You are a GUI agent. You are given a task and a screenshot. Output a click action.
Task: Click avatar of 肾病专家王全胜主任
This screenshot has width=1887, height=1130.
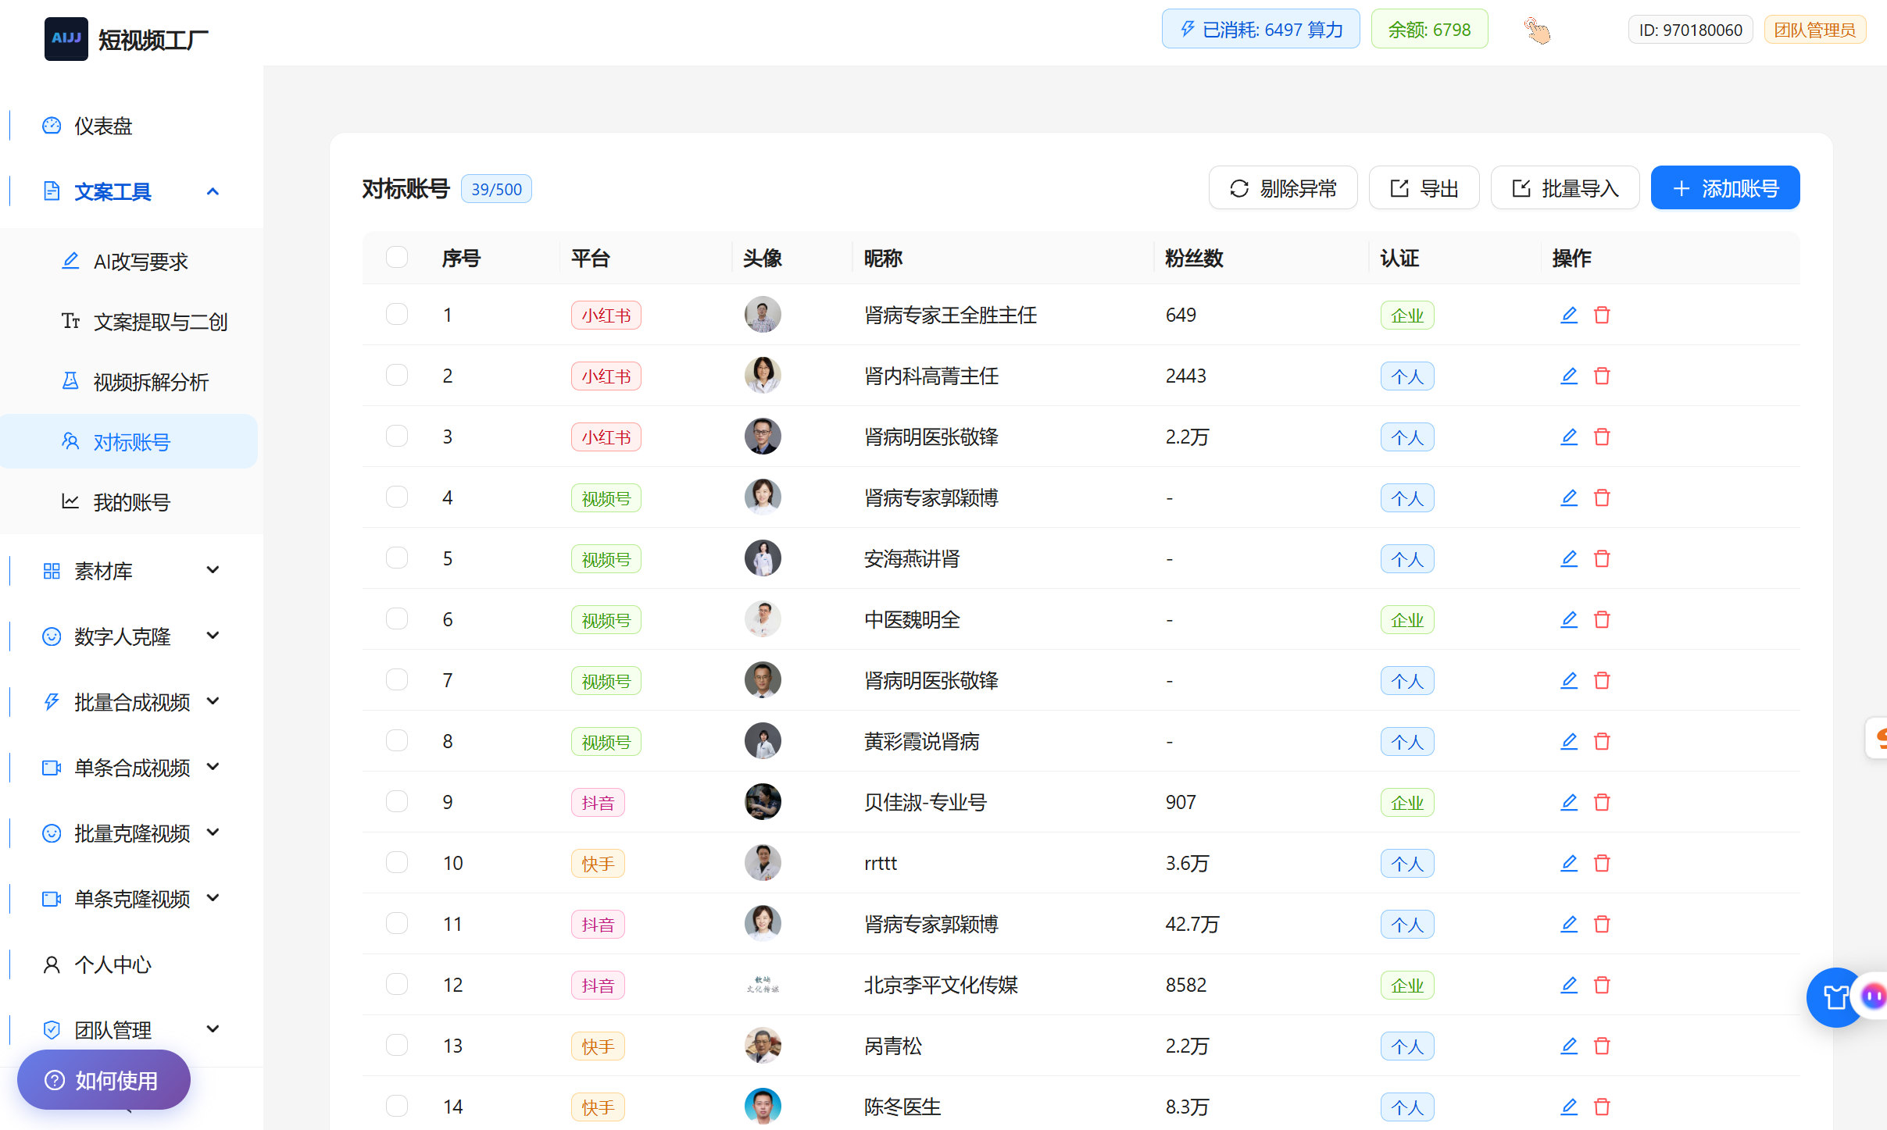763,315
